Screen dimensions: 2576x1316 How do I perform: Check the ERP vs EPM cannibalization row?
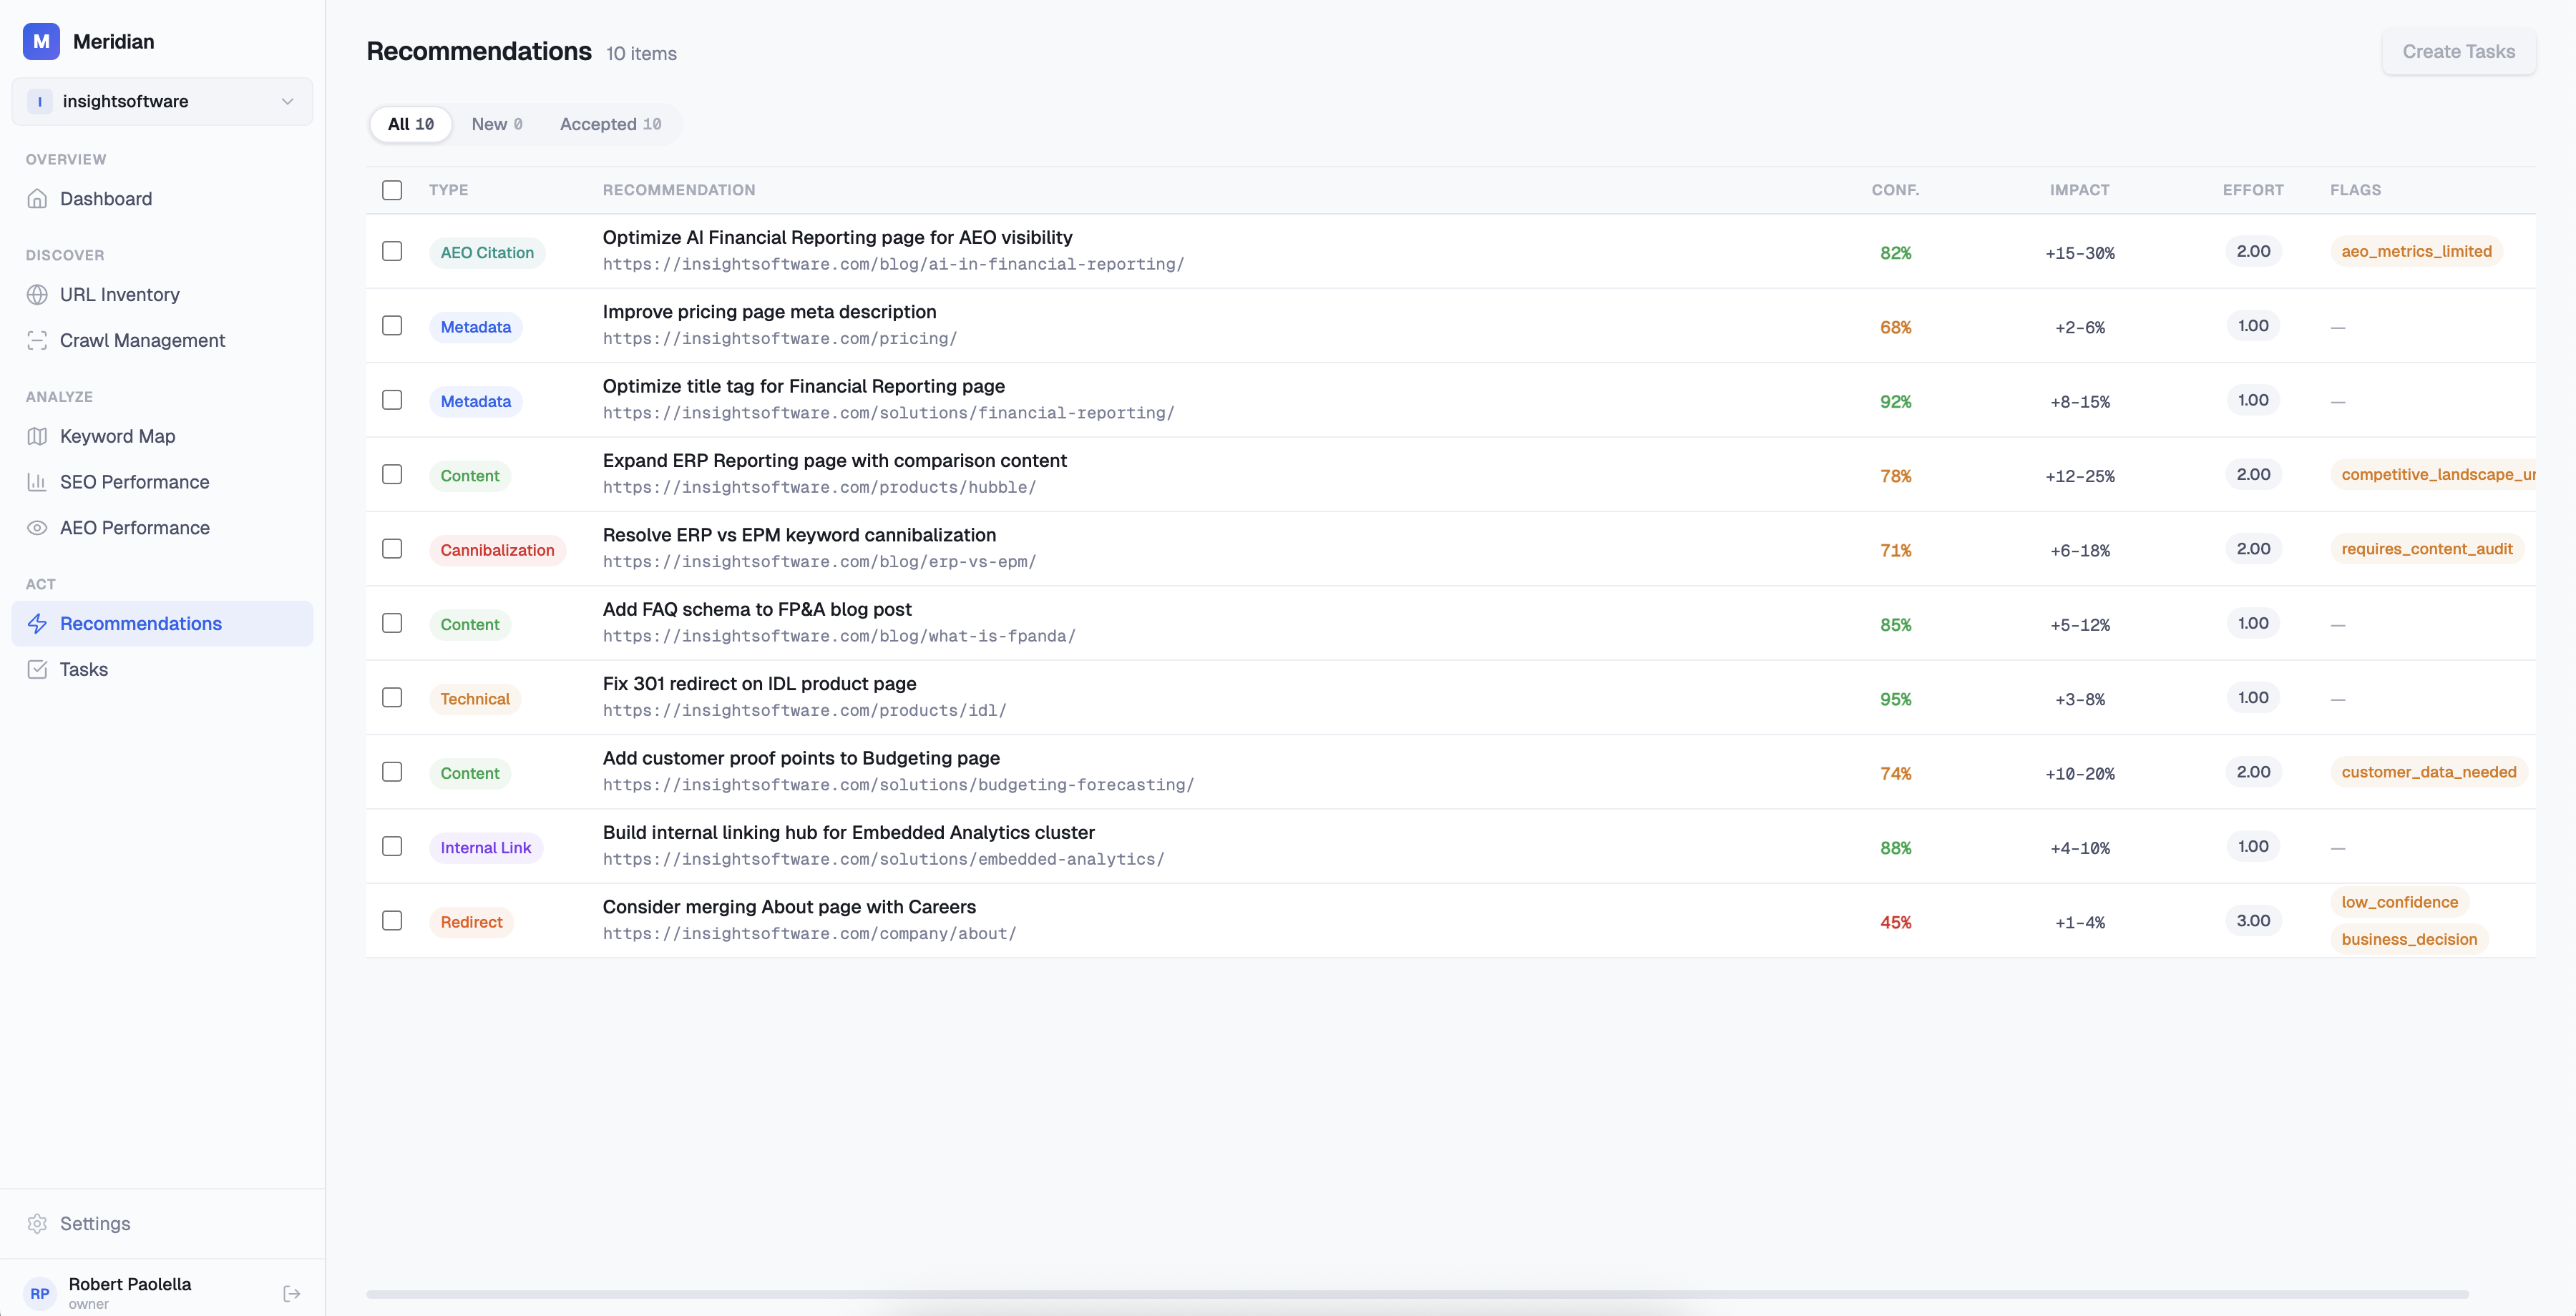click(x=392, y=549)
